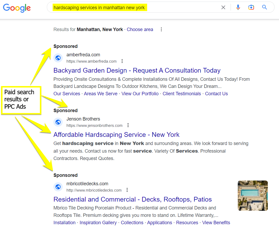
Task: Click Sponsored label above Jenson Brothers
Action: click(66, 111)
